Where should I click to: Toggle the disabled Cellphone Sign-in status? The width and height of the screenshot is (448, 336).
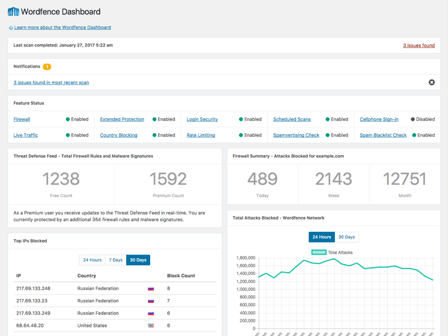pyautogui.click(x=412, y=119)
